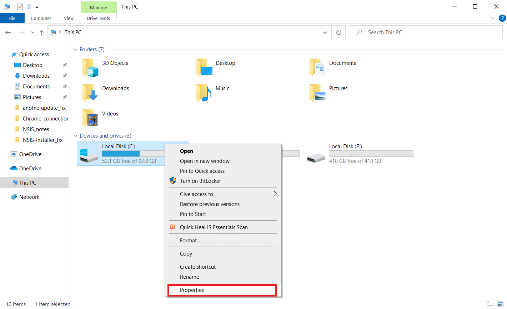Click the Properties quick access toolbar icon
The width and height of the screenshot is (507, 309).
click(x=20, y=6)
